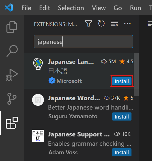152x161 pixels.
Task: Open the Selection menu
Action: [x=71, y=8]
